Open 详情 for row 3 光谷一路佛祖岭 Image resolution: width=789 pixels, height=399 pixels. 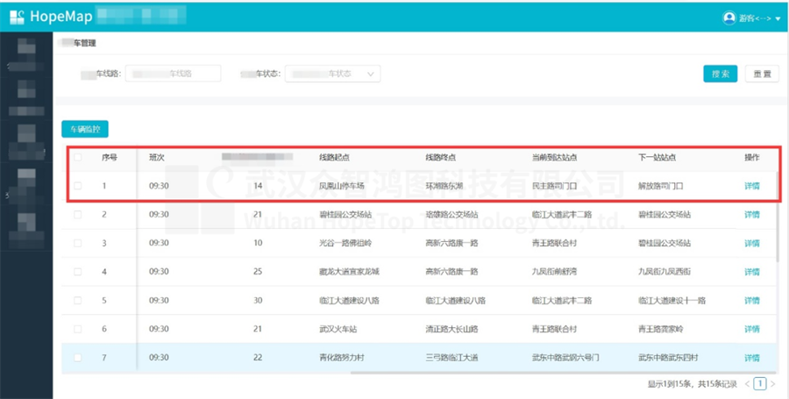click(752, 243)
